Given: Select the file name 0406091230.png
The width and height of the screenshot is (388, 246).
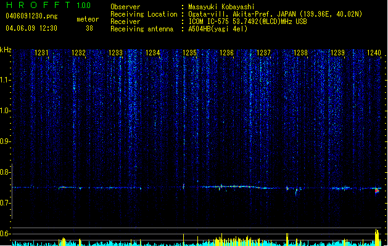Looking at the screenshot, I should [x=31, y=16].
